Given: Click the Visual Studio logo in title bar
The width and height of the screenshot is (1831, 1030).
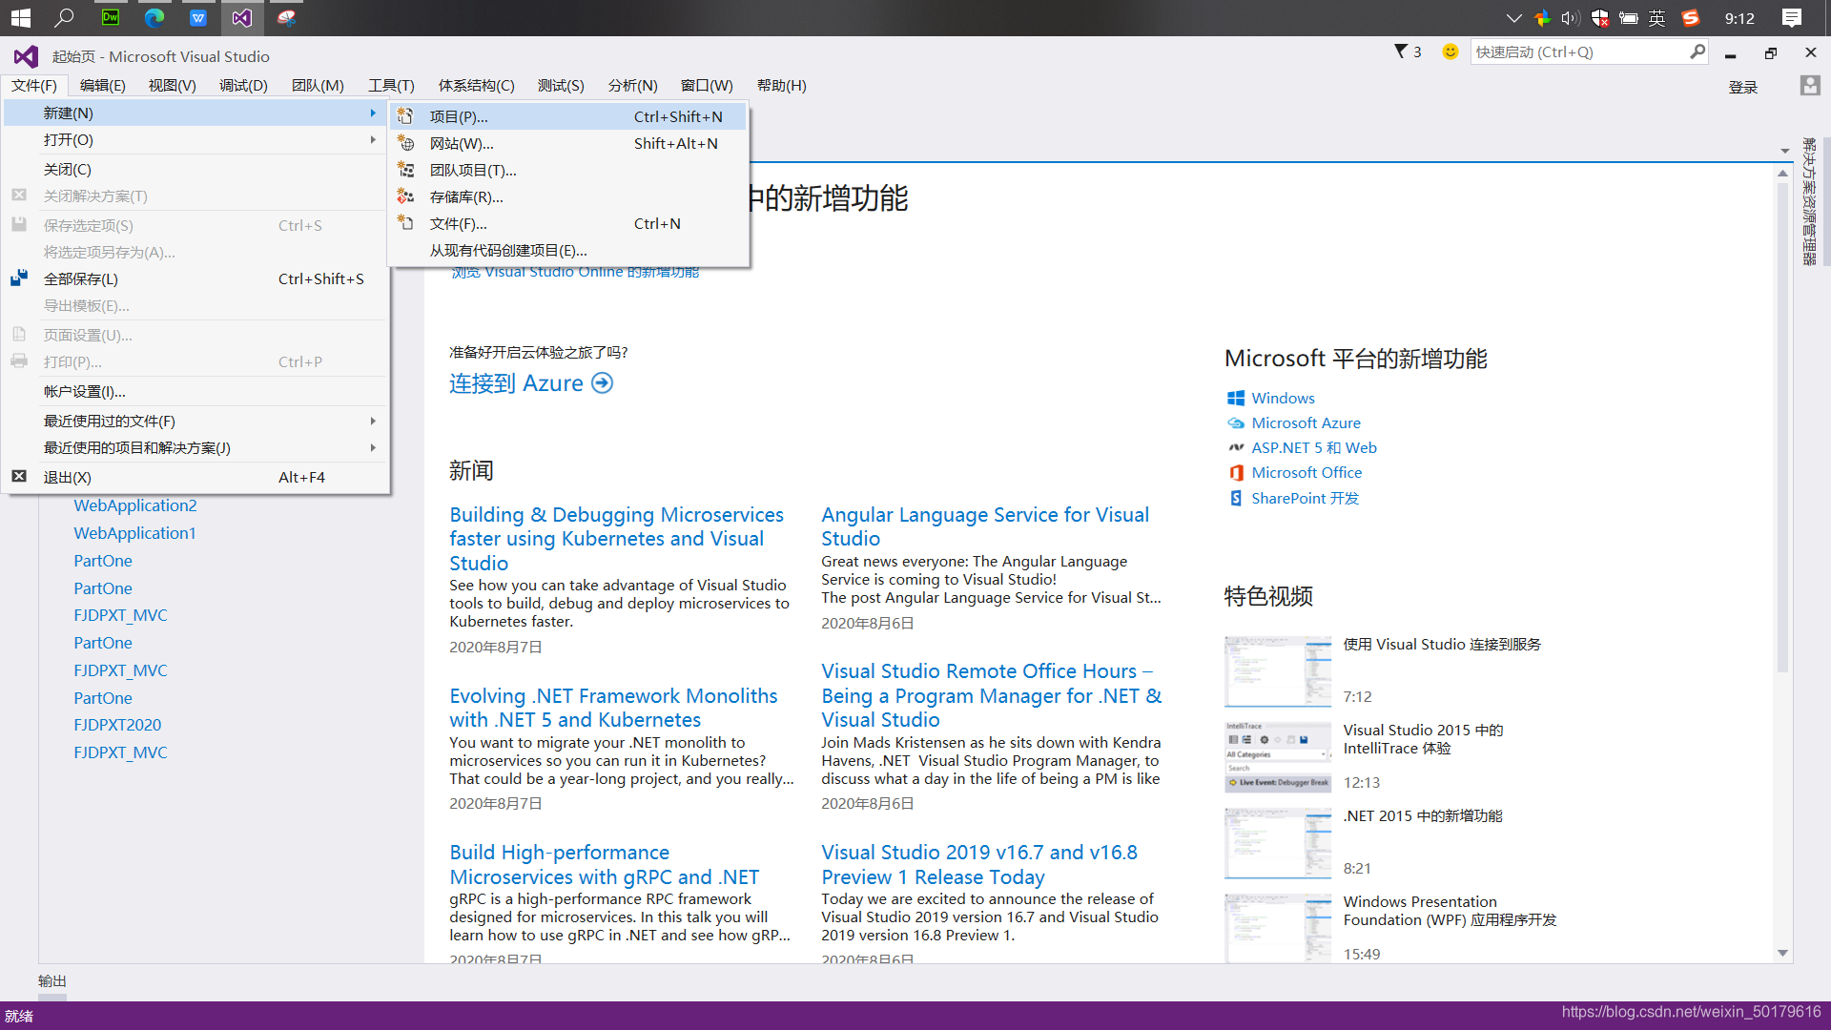Looking at the screenshot, I should point(26,56).
